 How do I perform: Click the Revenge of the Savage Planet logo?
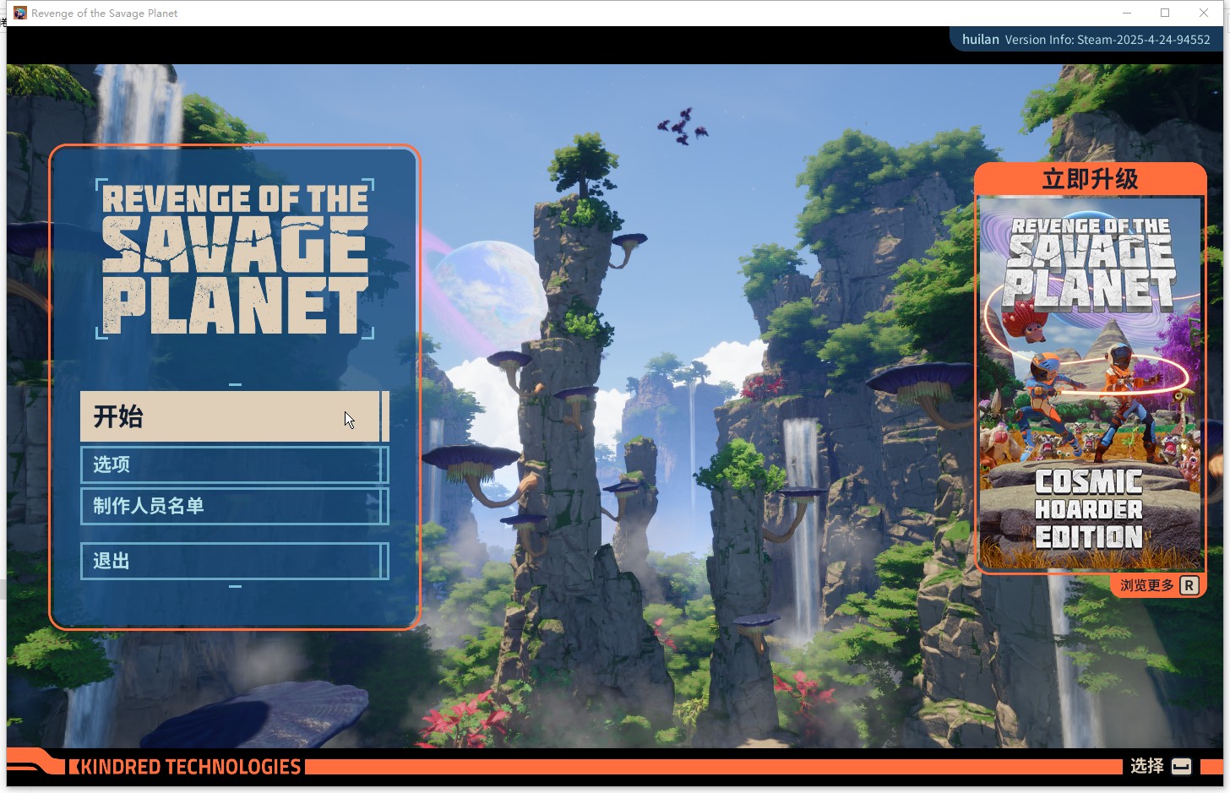(x=235, y=258)
